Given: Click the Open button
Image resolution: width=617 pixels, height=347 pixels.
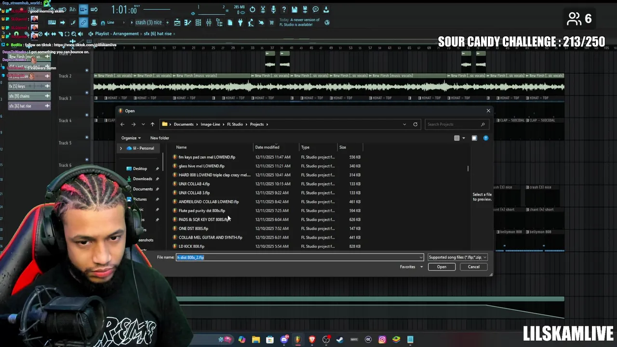Looking at the screenshot, I should [x=442, y=267].
